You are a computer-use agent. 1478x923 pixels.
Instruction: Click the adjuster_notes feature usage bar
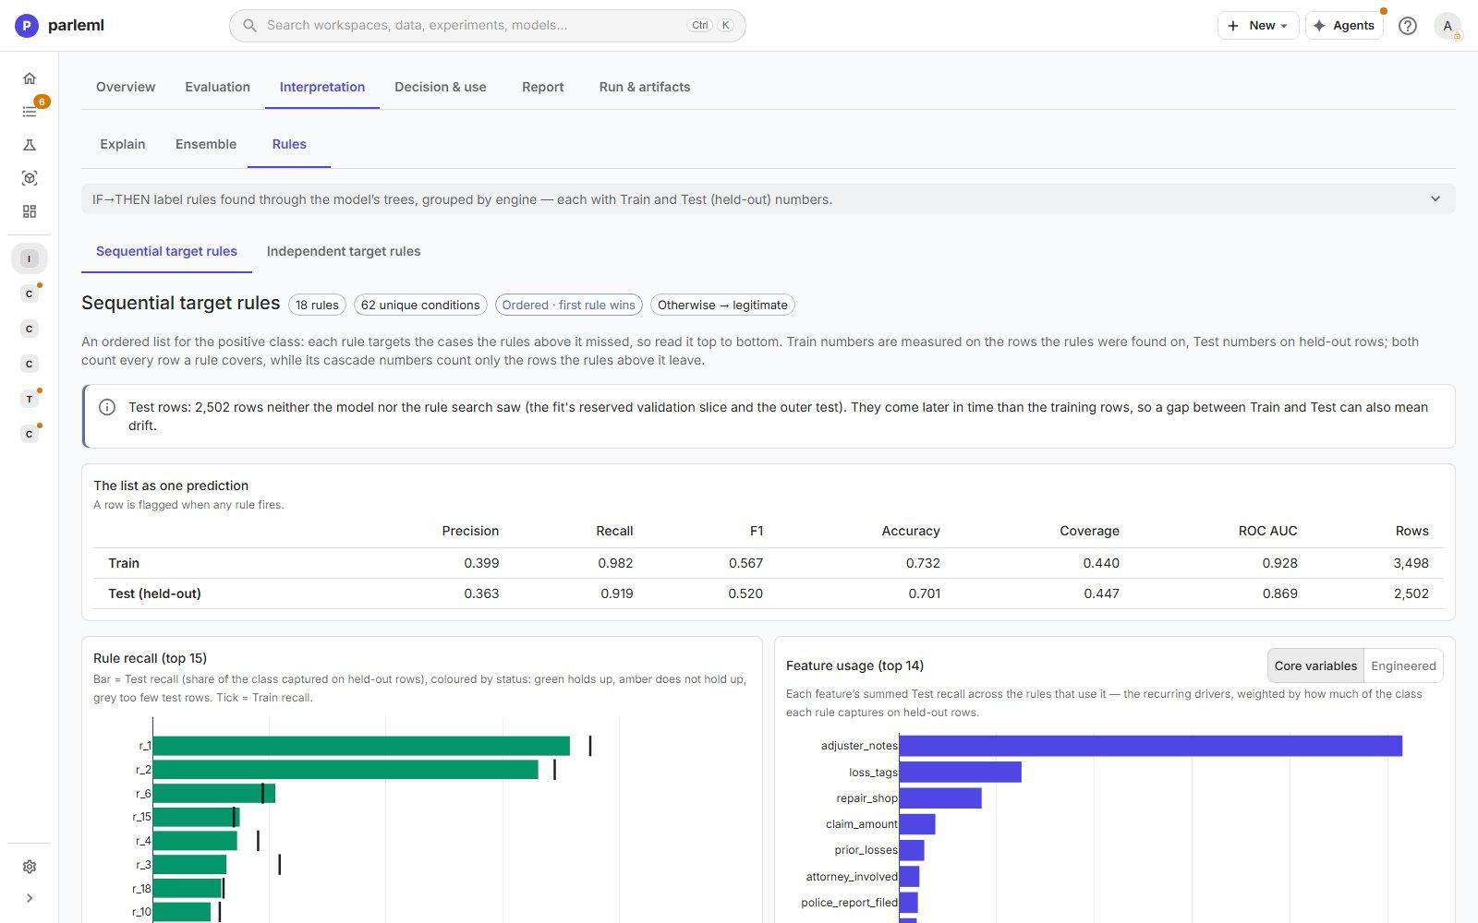(x=1151, y=746)
